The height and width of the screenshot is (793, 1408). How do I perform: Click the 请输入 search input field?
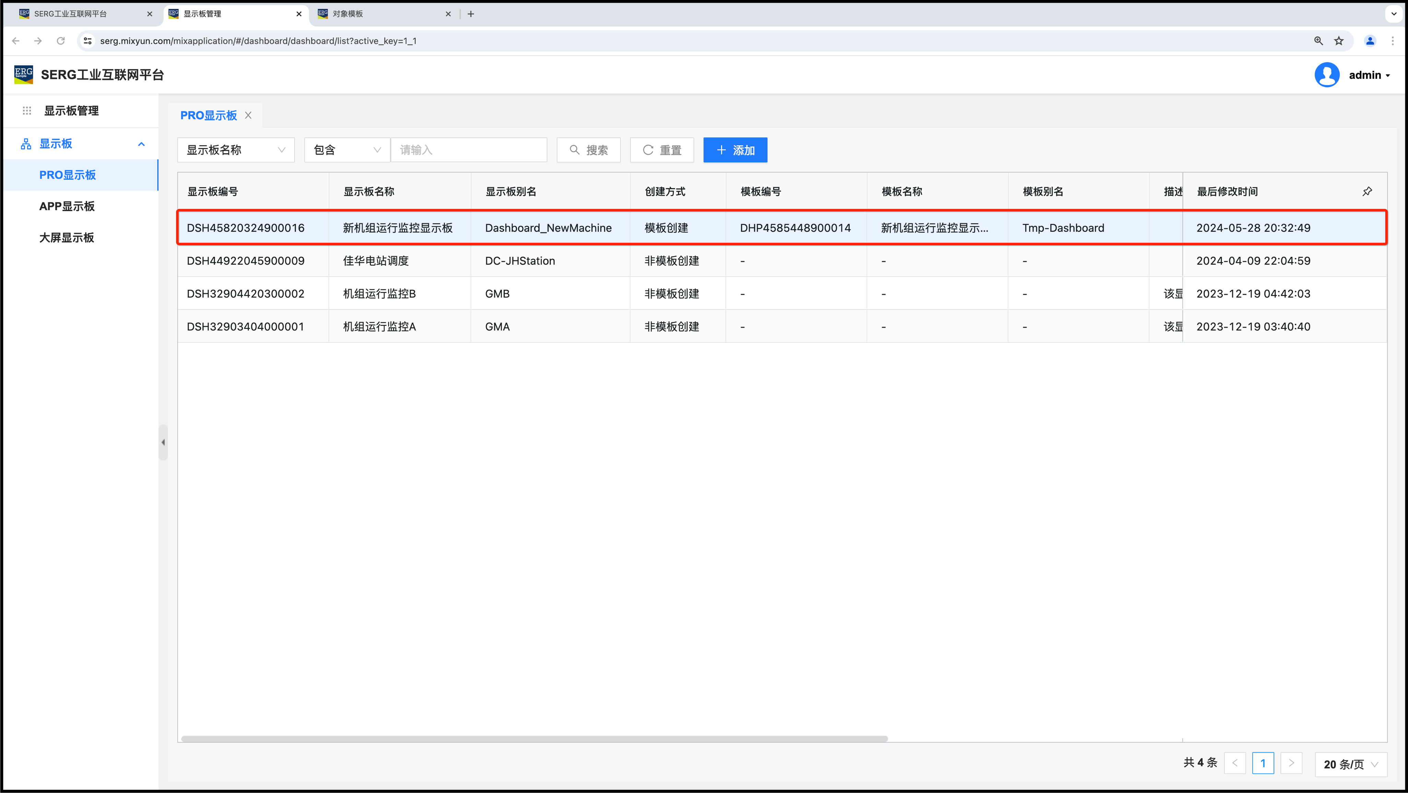click(469, 150)
